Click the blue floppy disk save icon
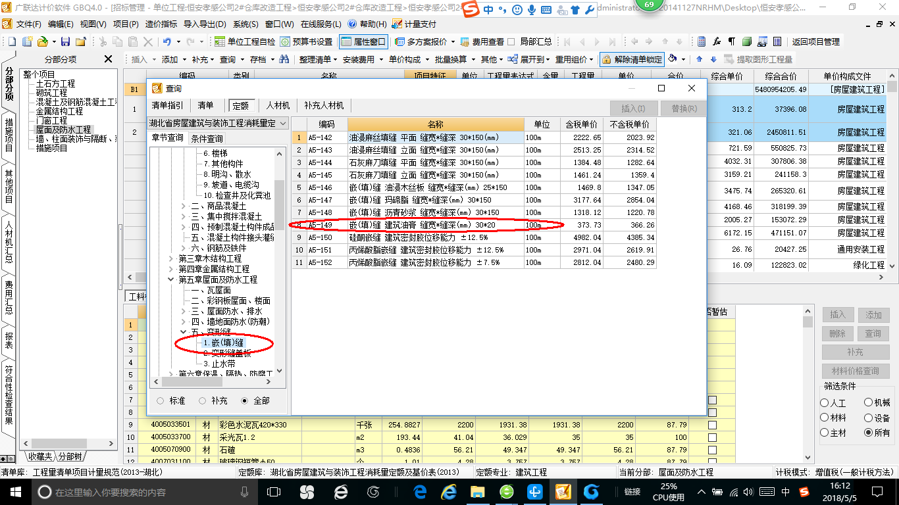 (65, 41)
